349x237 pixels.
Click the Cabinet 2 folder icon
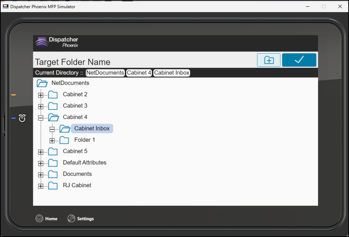[53, 95]
